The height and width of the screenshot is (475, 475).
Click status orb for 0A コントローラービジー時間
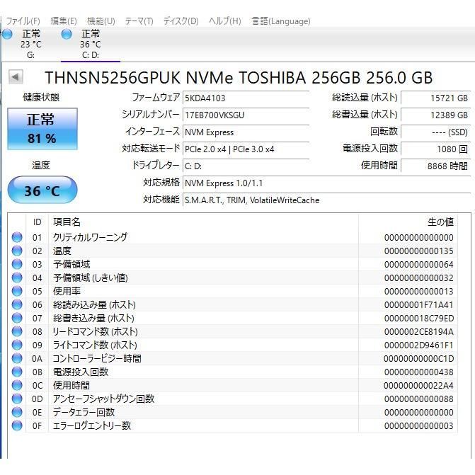(x=17, y=358)
